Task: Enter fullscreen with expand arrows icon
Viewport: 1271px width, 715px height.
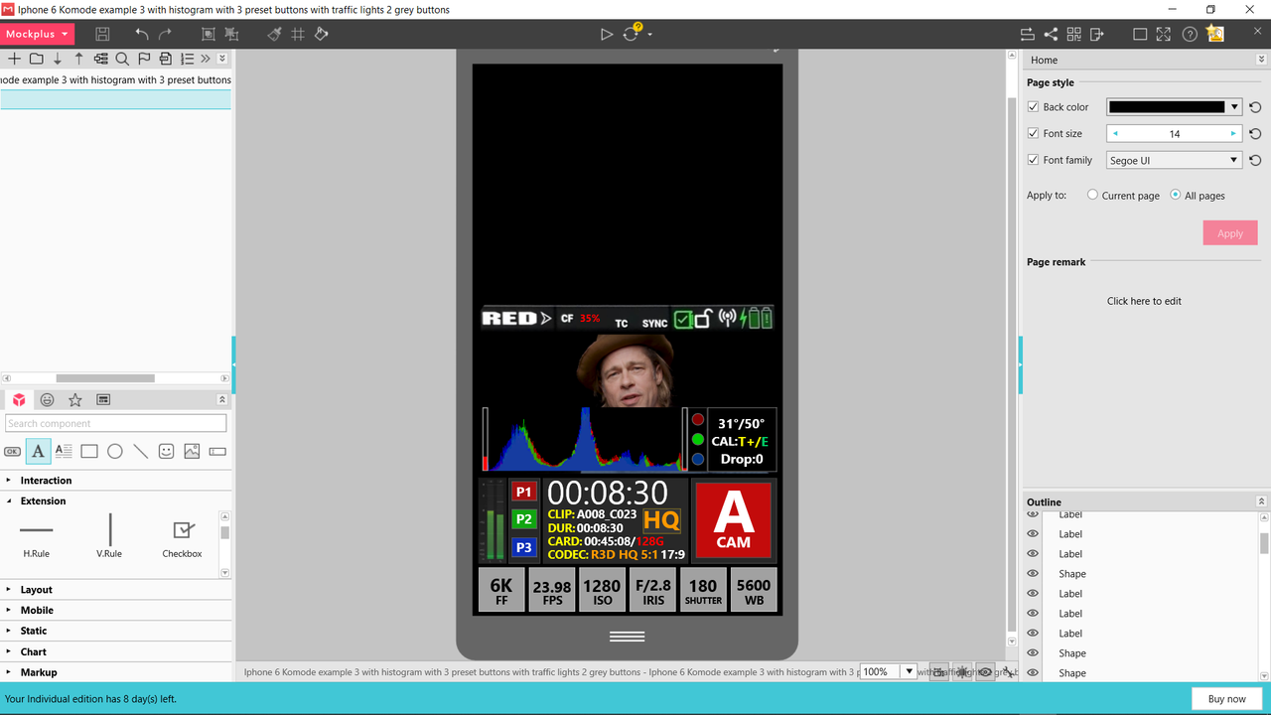Action: coord(1163,34)
